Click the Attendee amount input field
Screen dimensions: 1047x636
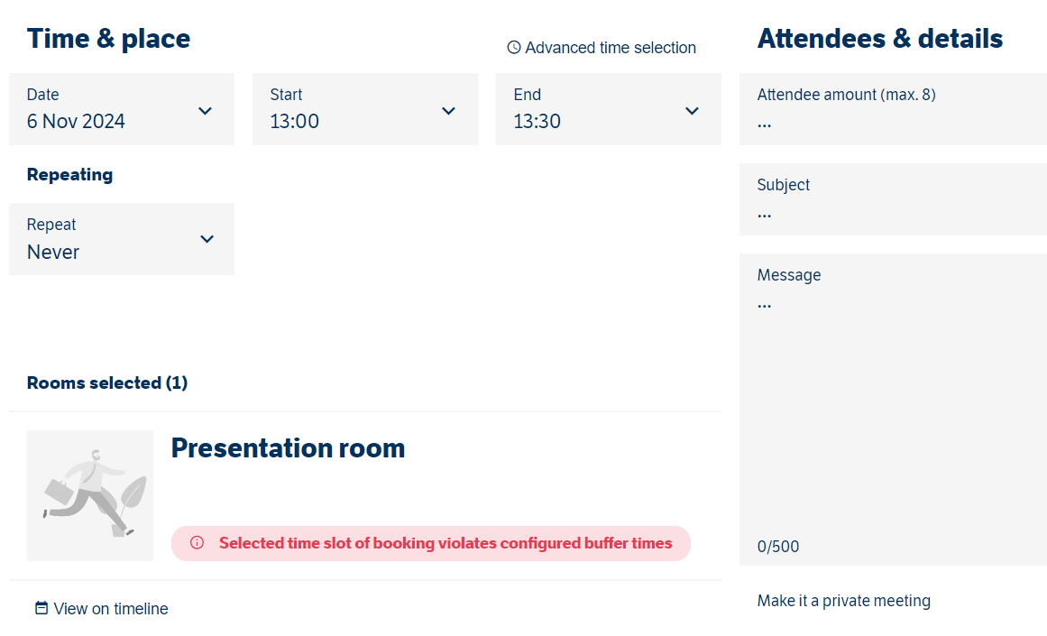(893, 109)
